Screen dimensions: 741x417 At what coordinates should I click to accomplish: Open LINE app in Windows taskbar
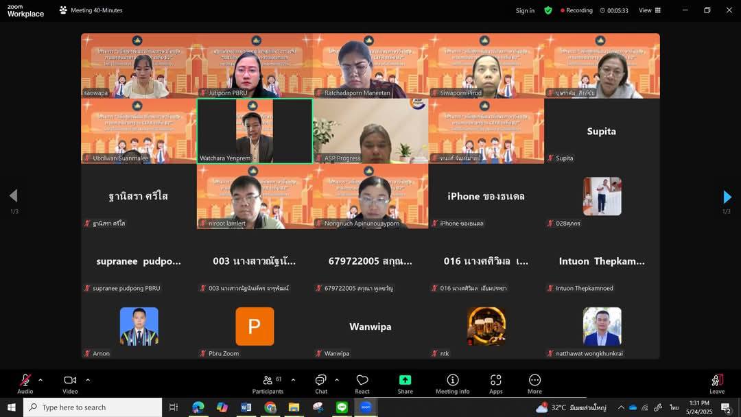(x=342, y=407)
